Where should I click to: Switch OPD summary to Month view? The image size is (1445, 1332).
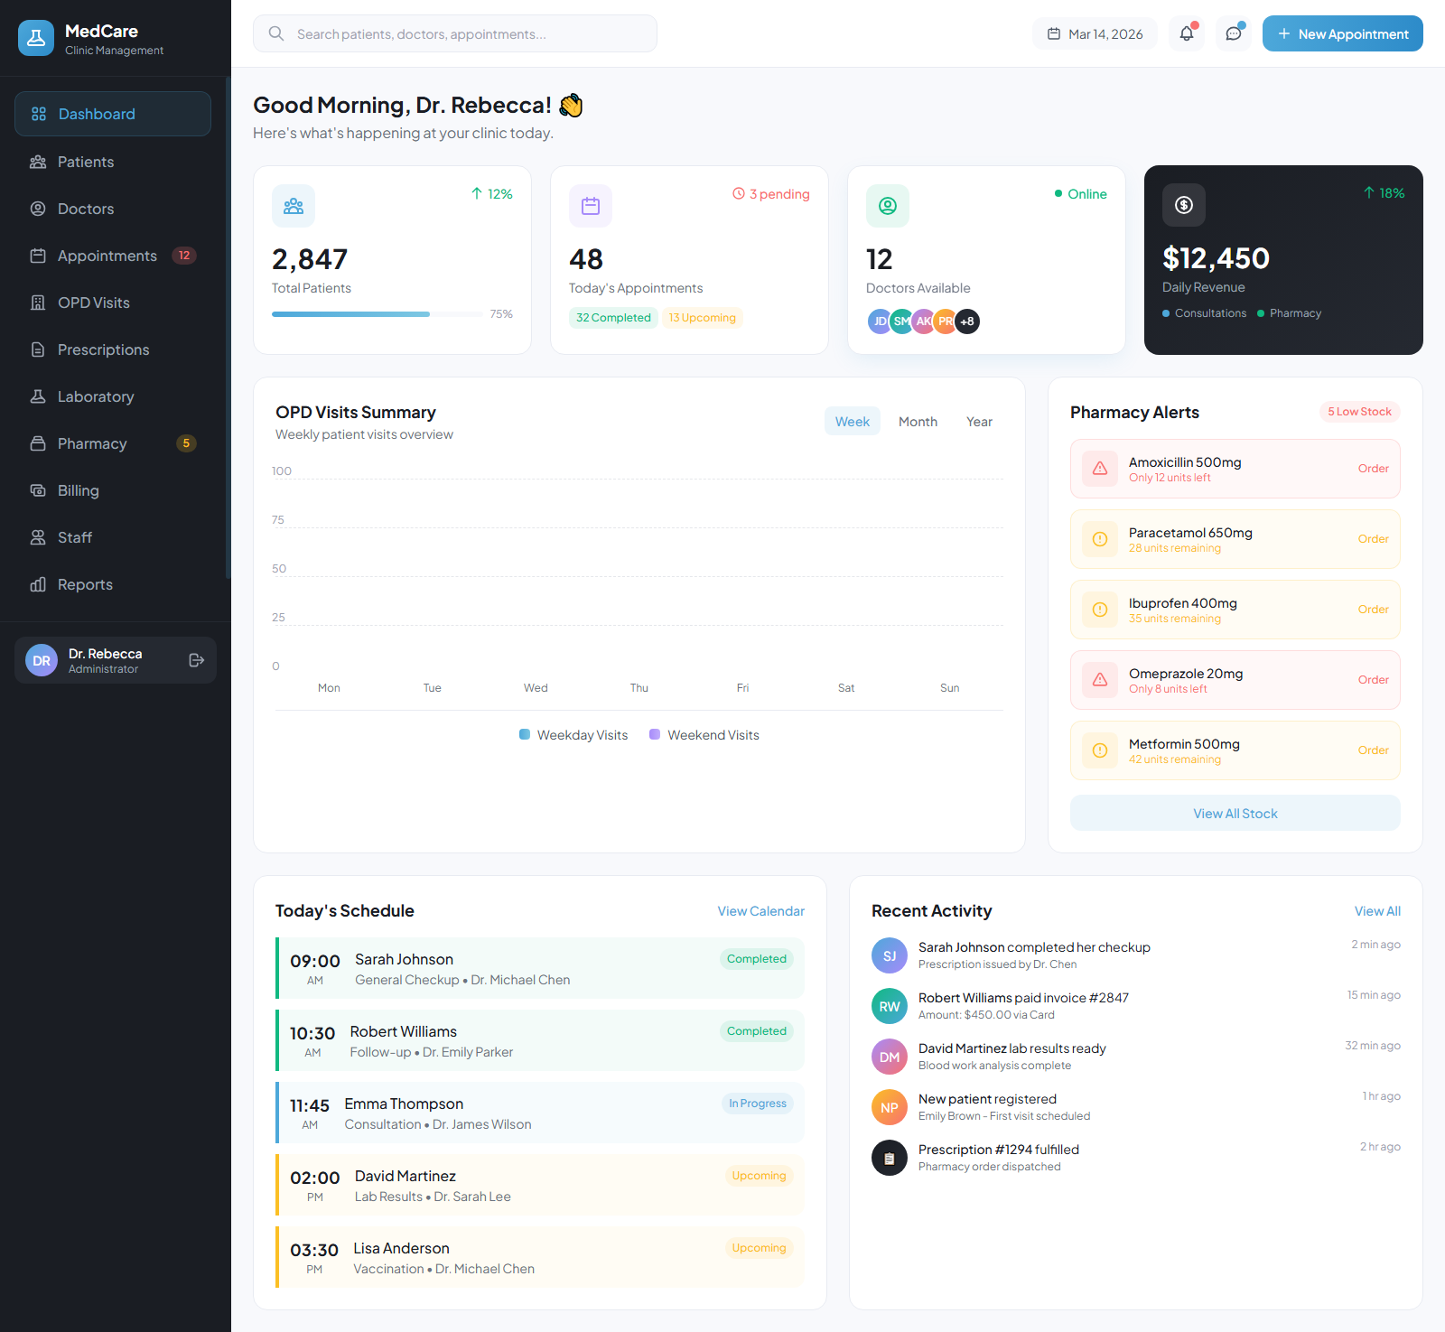(918, 421)
